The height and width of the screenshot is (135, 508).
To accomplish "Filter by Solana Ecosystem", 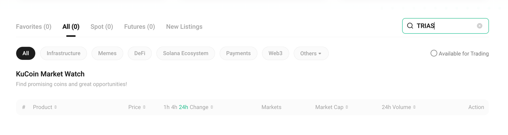I will 185,53.
